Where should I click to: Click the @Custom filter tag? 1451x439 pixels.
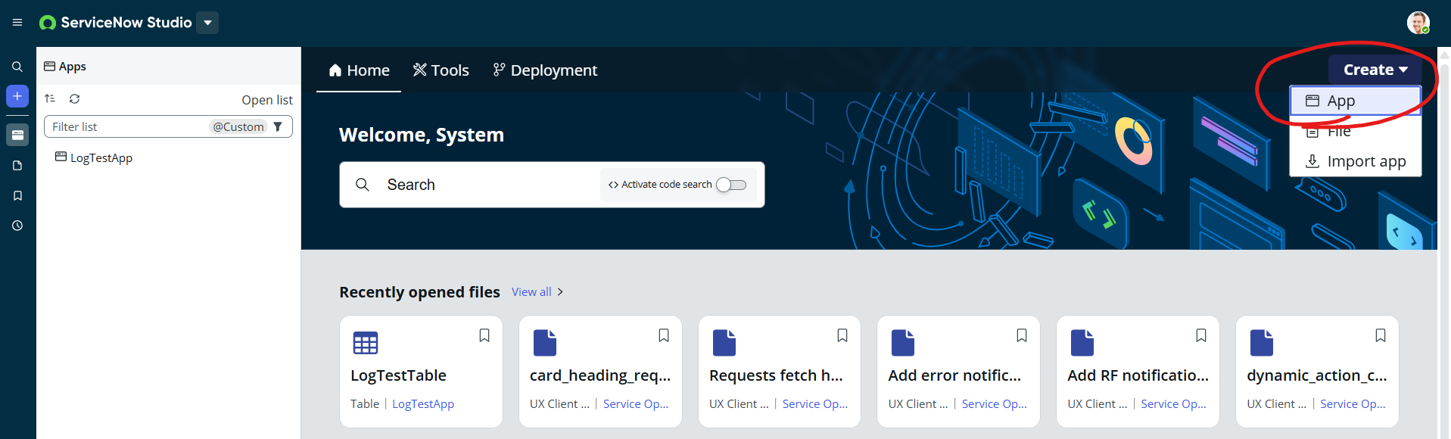238,126
